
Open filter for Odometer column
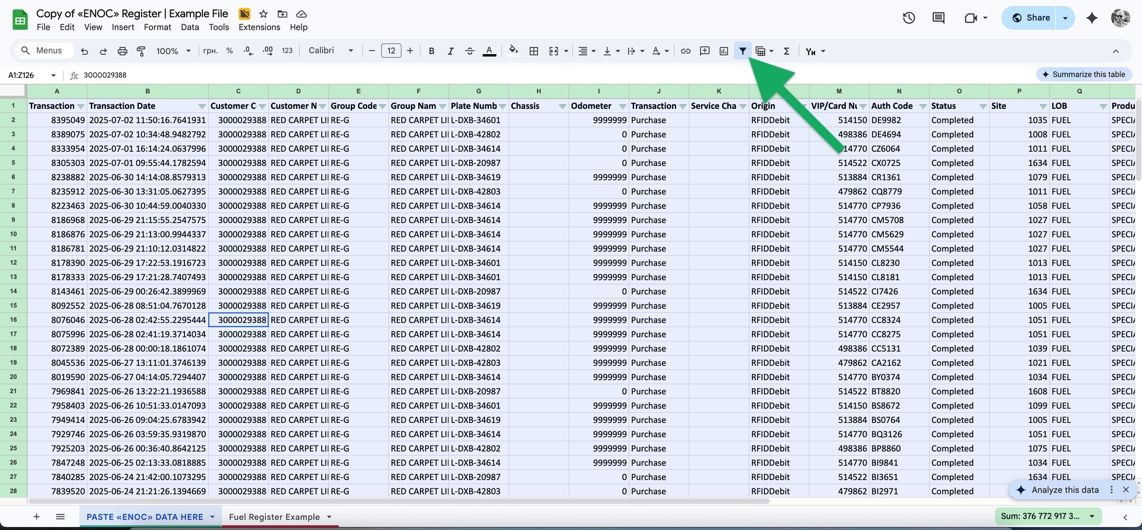(622, 106)
